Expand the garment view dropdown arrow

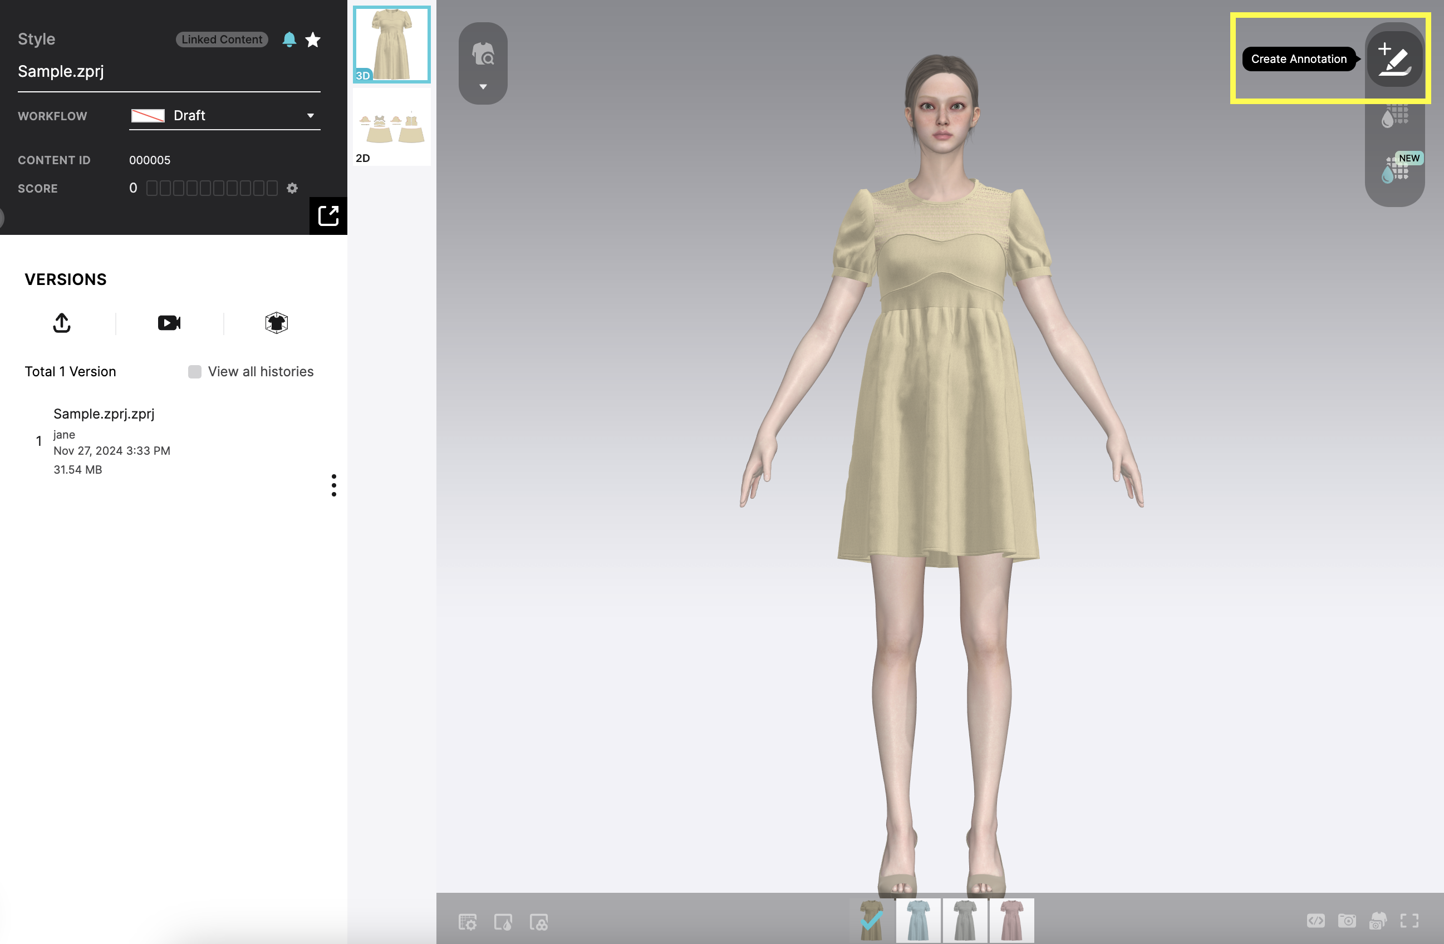click(x=483, y=87)
